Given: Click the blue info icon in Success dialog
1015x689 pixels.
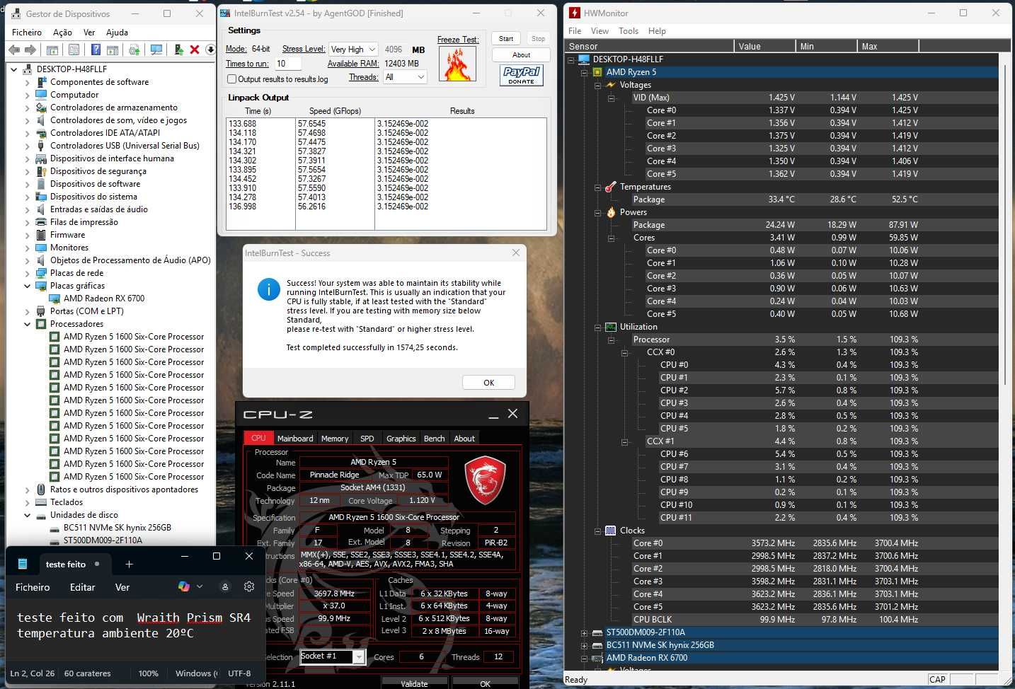Looking at the screenshot, I should (x=269, y=289).
